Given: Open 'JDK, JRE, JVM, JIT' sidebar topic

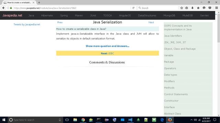Looking at the screenshot, I should pos(175,42).
